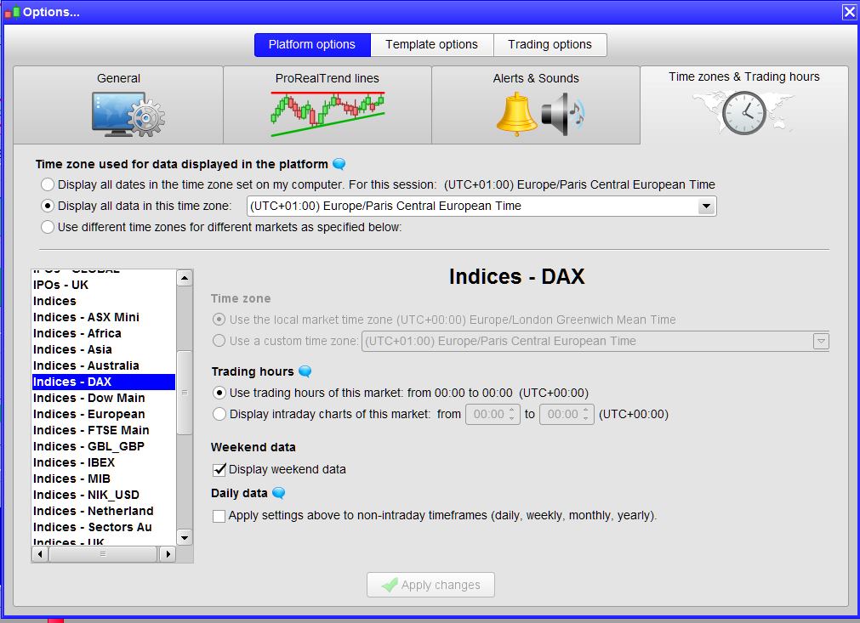Click the intraday 'from' time field
Viewport: 860px width, 623px height.
click(x=493, y=415)
